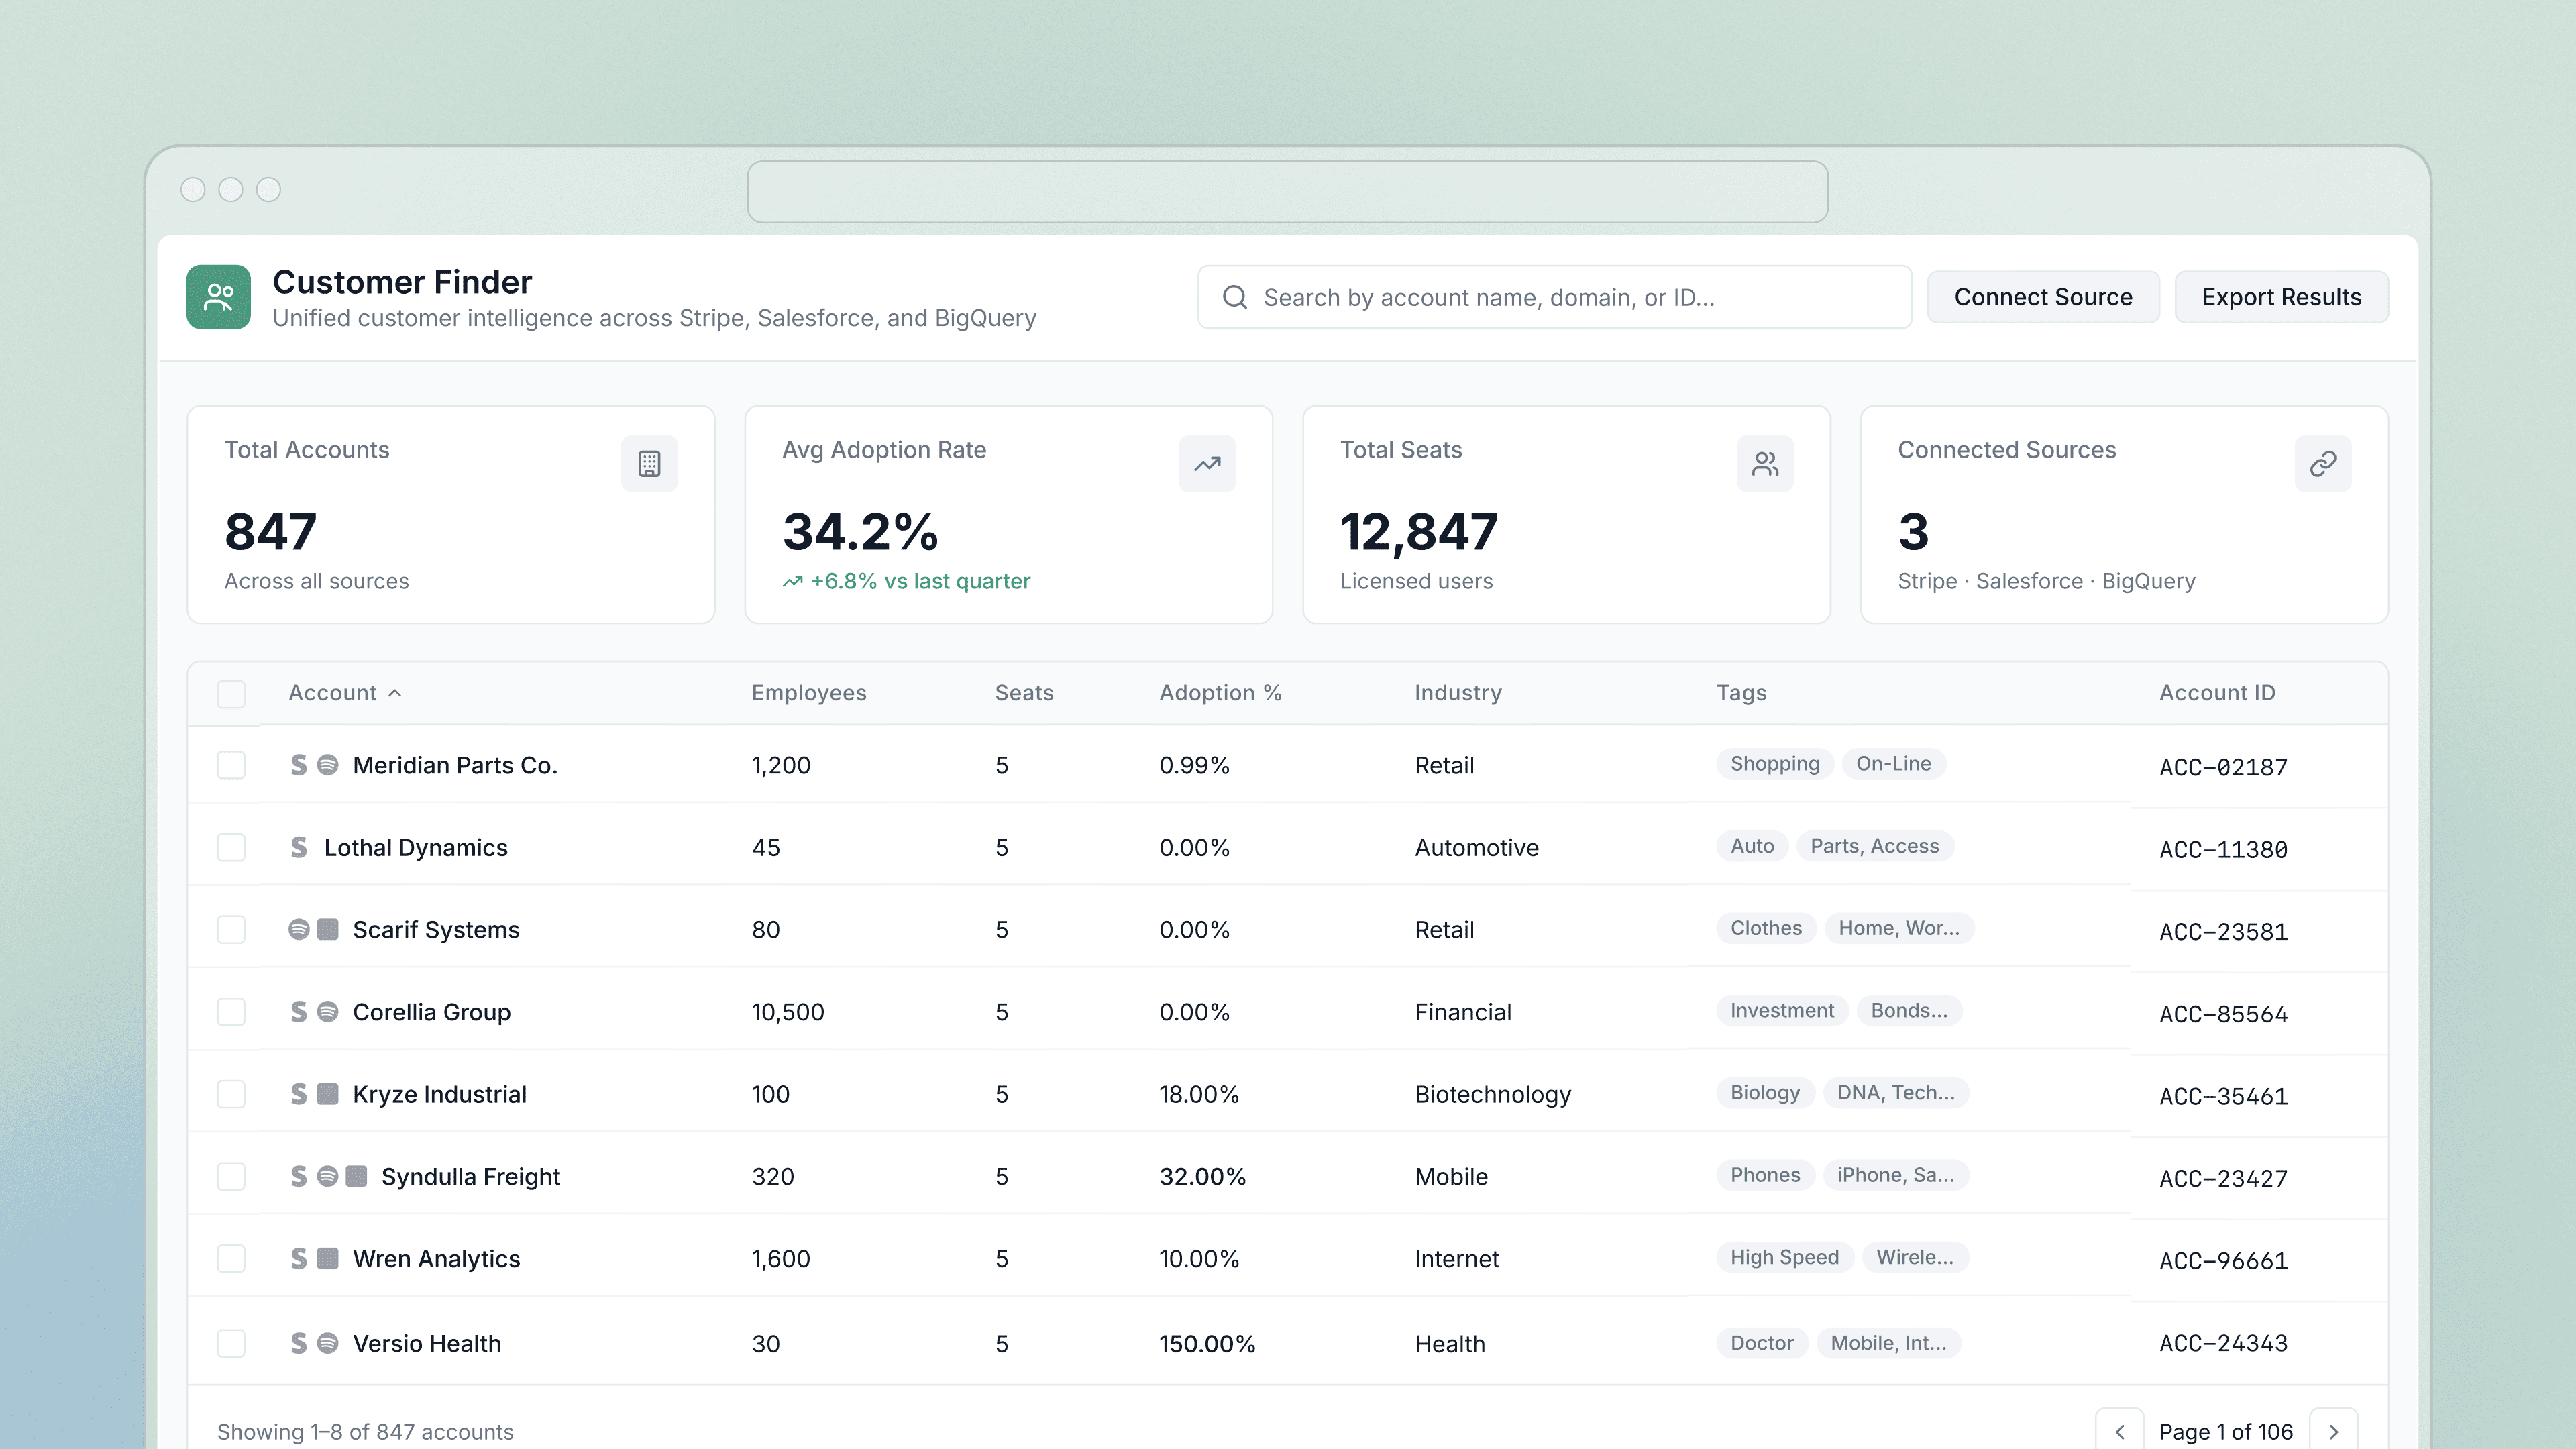The height and width of the screenshot is (1449, 2576).
Task: Sort by the Industry column header
Action: [1458, 693]
